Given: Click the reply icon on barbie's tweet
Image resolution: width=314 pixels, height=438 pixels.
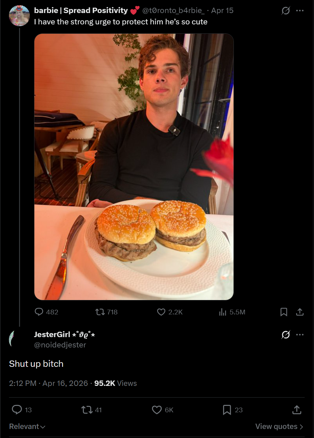Looking at the screenshot, I should (x=39, y=312).
